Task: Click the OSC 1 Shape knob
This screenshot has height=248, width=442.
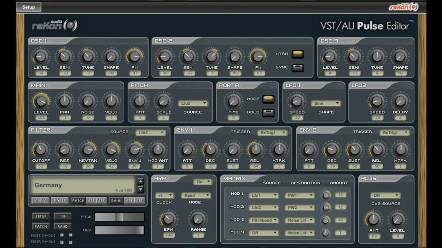Action: (111, 56)
